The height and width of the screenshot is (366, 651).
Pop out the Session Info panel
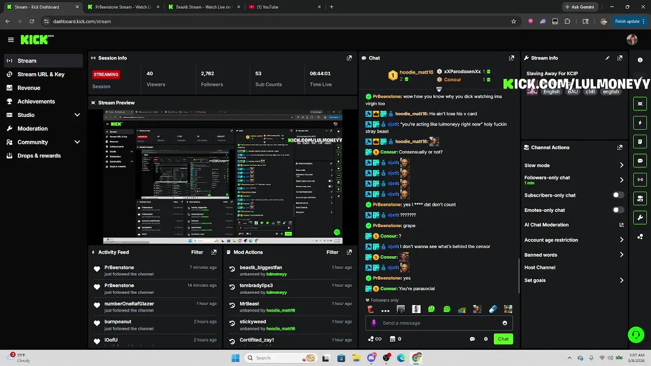tap(349, 58)
